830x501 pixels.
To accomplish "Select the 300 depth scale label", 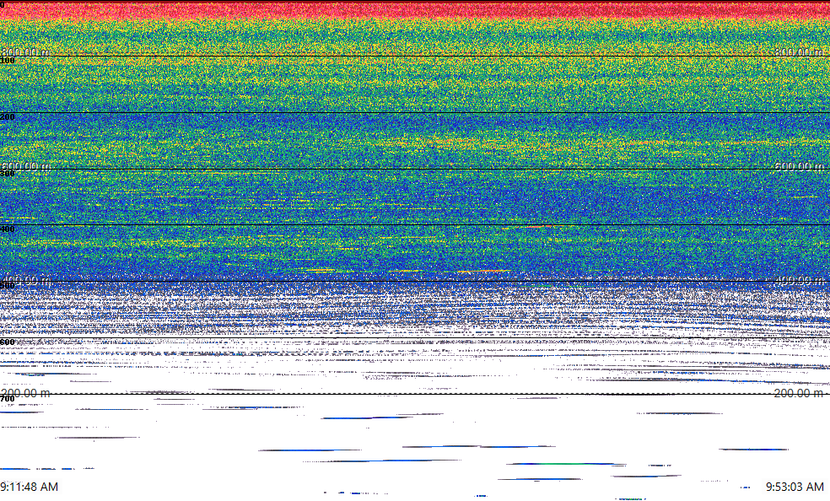I will (8, 173).
